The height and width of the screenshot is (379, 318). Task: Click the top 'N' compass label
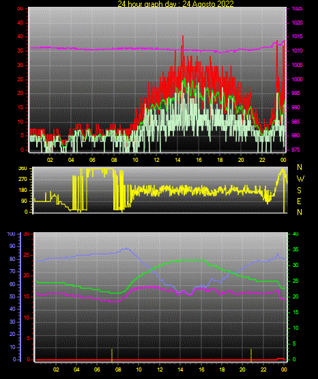(300, 167)
